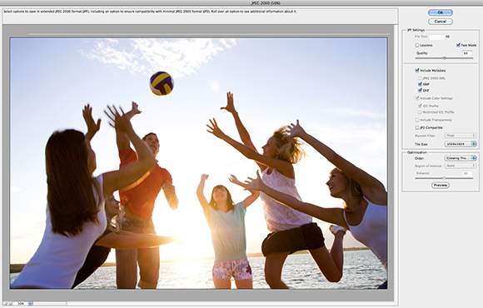Open the Tile Size dropdown
483x308 pixels.
coord(461,144)
